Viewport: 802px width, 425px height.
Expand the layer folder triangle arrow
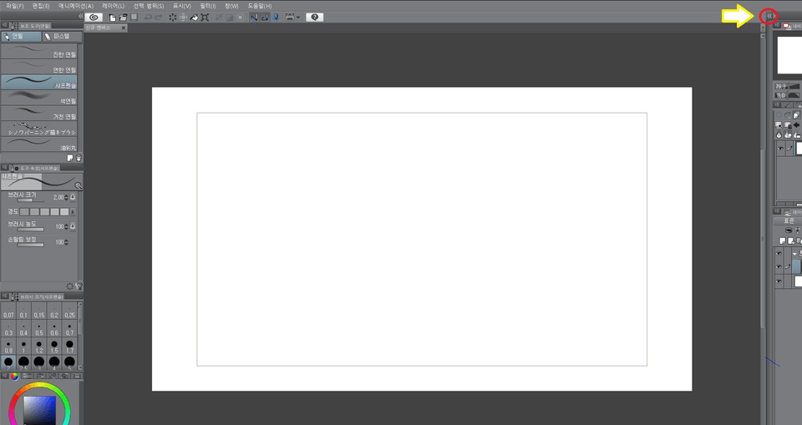(794, 253)
